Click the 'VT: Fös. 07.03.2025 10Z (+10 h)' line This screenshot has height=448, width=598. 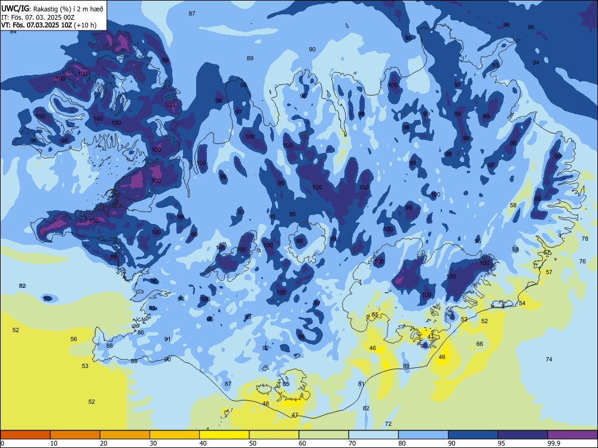(x=48, y=25)
